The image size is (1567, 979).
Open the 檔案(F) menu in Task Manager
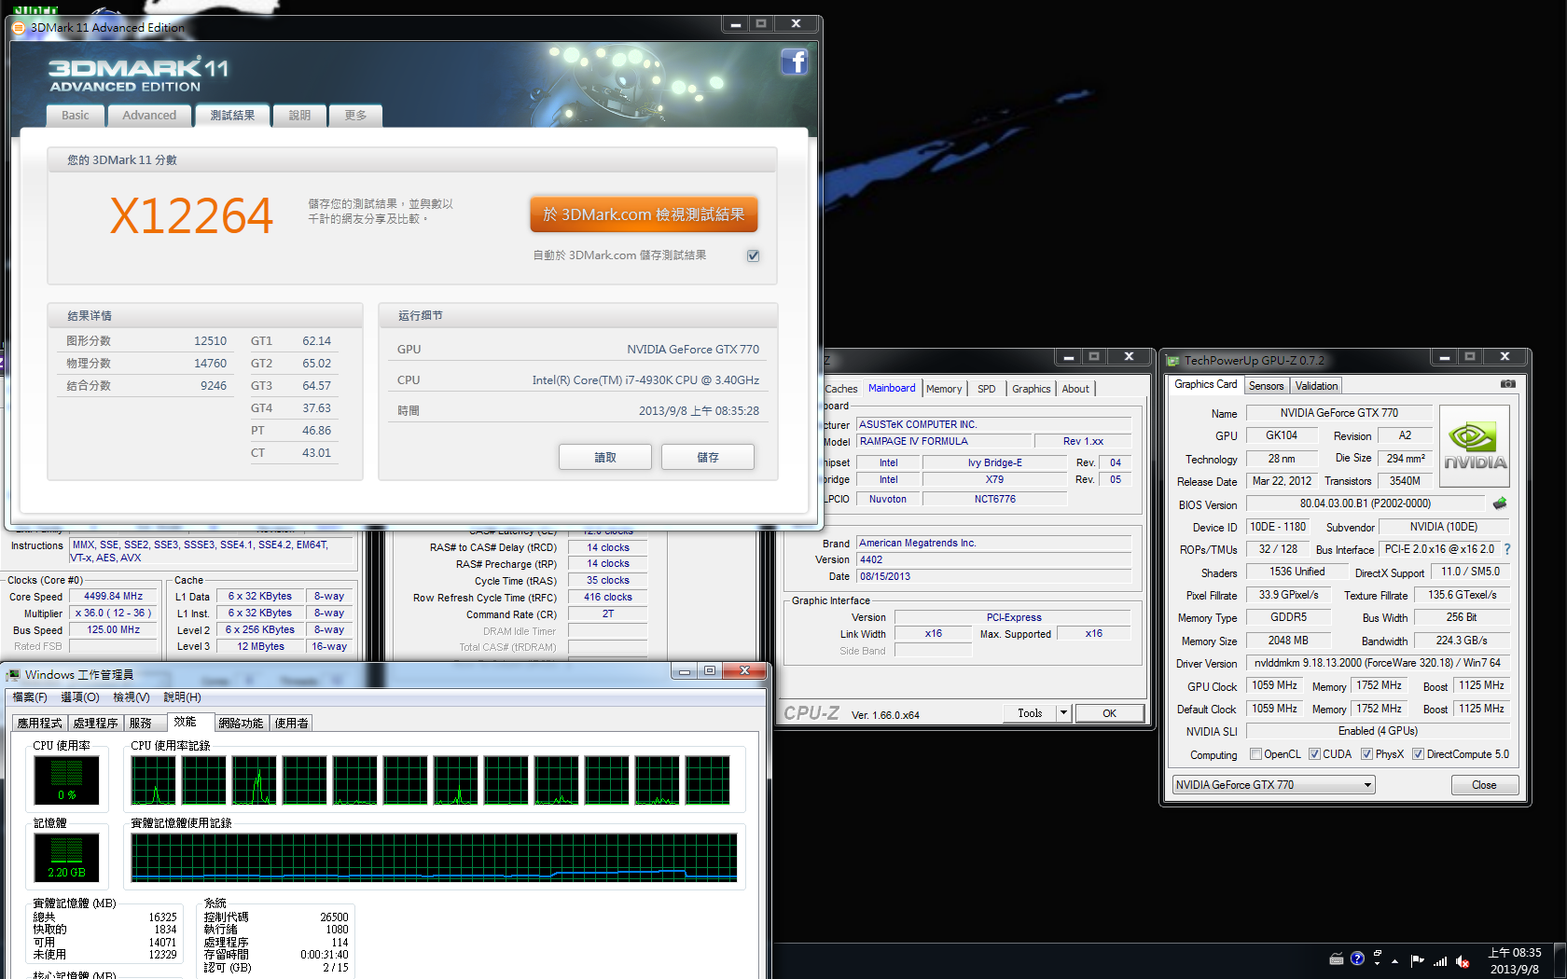pyautogui.click(x=30, y=697)
